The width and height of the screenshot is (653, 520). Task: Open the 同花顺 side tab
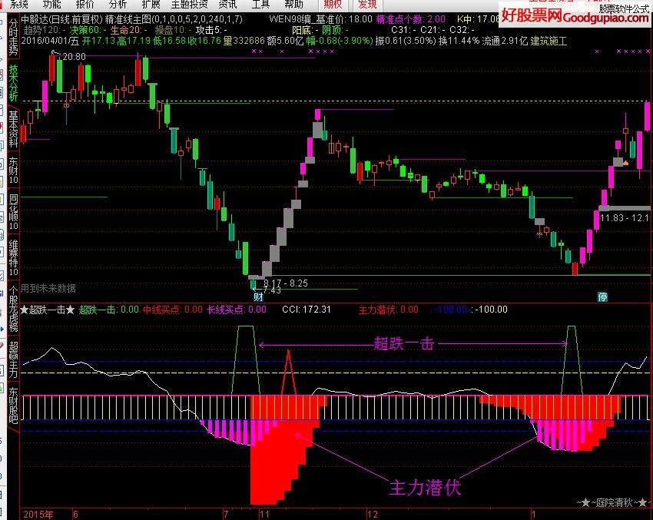click(x=13, y=211)
